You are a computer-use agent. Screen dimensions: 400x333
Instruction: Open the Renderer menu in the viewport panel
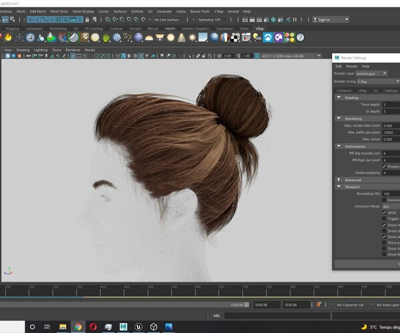point(73,50)
